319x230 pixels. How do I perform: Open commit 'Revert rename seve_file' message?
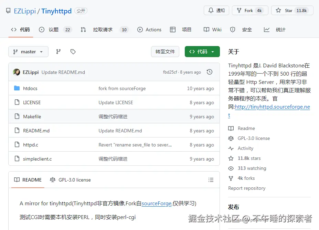(135, 145)
